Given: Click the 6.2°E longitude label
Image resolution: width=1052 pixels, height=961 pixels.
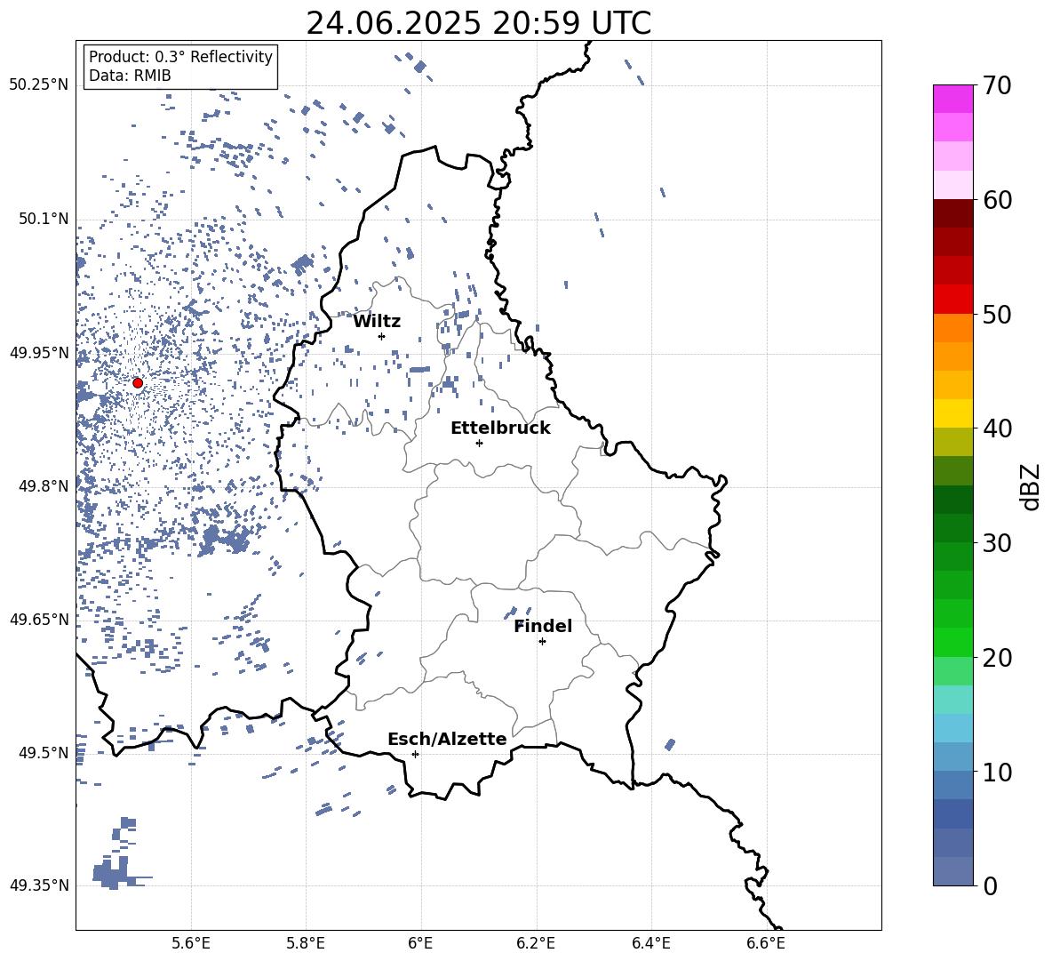Looking at the screenshot, I should tap(536, 943).
